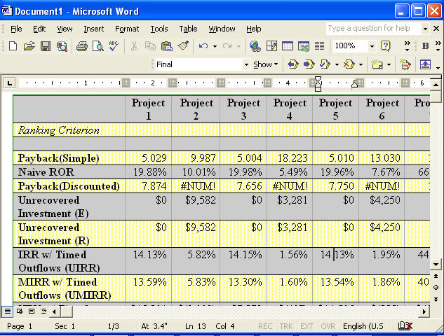Toggle TRK track changes in status bar
Screen dimensions: 444x336
tap(286, 327)
